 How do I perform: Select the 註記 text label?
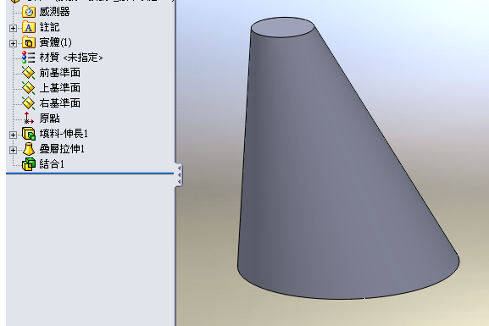(x=50, y=27)
